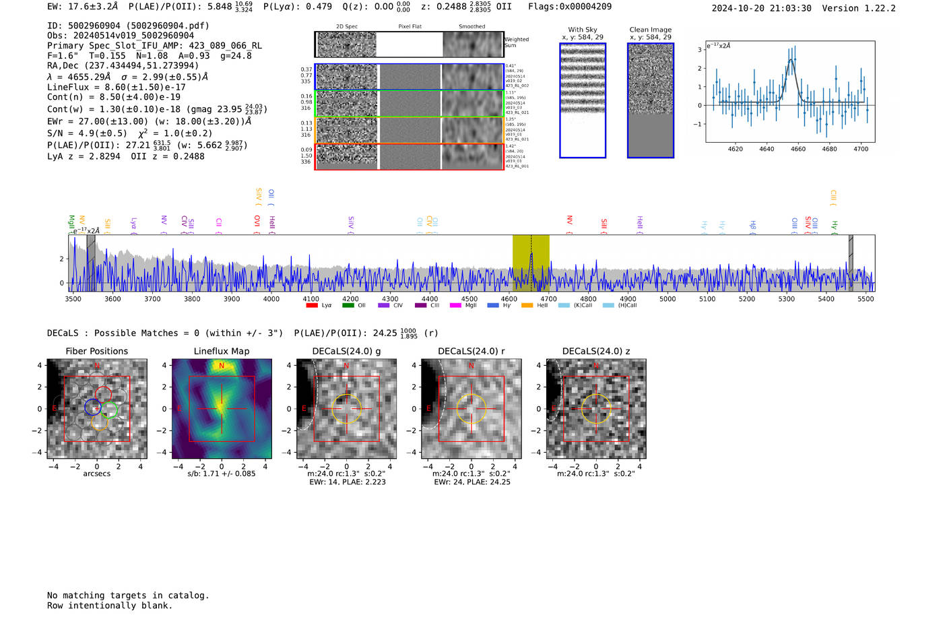Screen dimensions: 943x642
Task: Click the Hγ blue legend swatch
Action: point(493,305)
